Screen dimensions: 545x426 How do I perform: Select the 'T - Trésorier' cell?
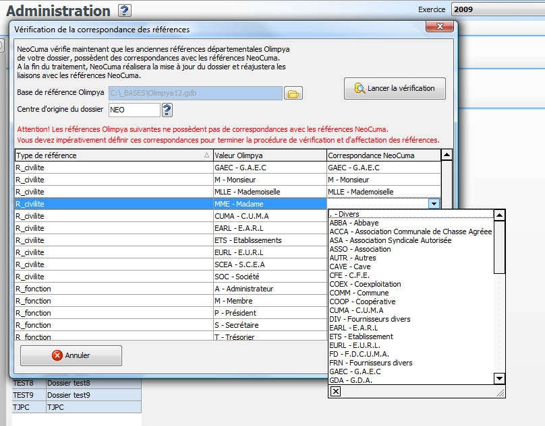[270, 336]
